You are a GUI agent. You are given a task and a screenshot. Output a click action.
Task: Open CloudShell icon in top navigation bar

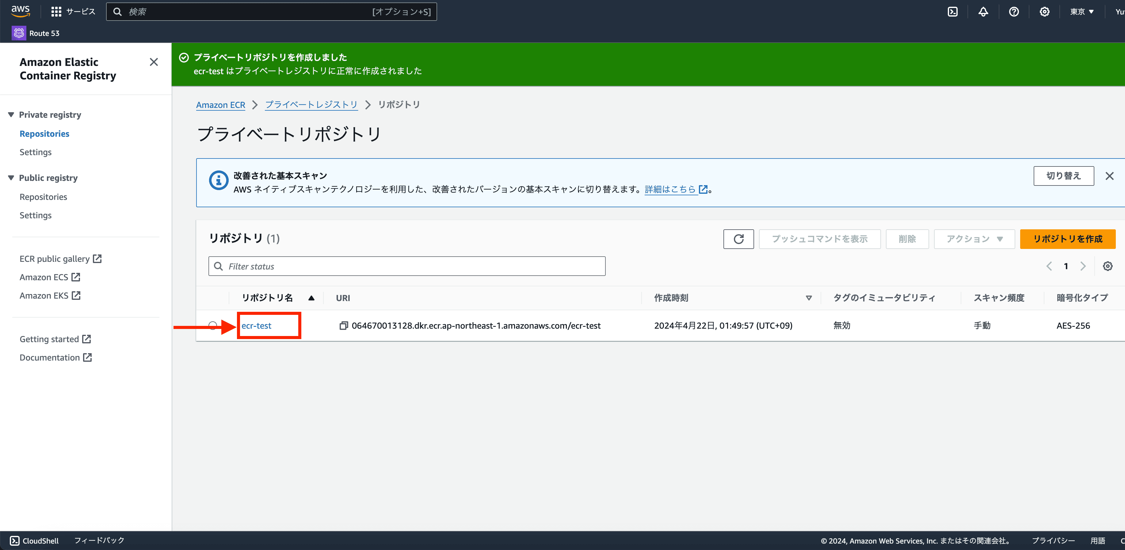952,12
